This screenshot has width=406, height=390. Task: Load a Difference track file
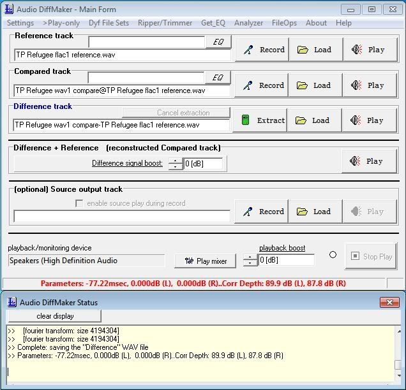coord(314,120)
